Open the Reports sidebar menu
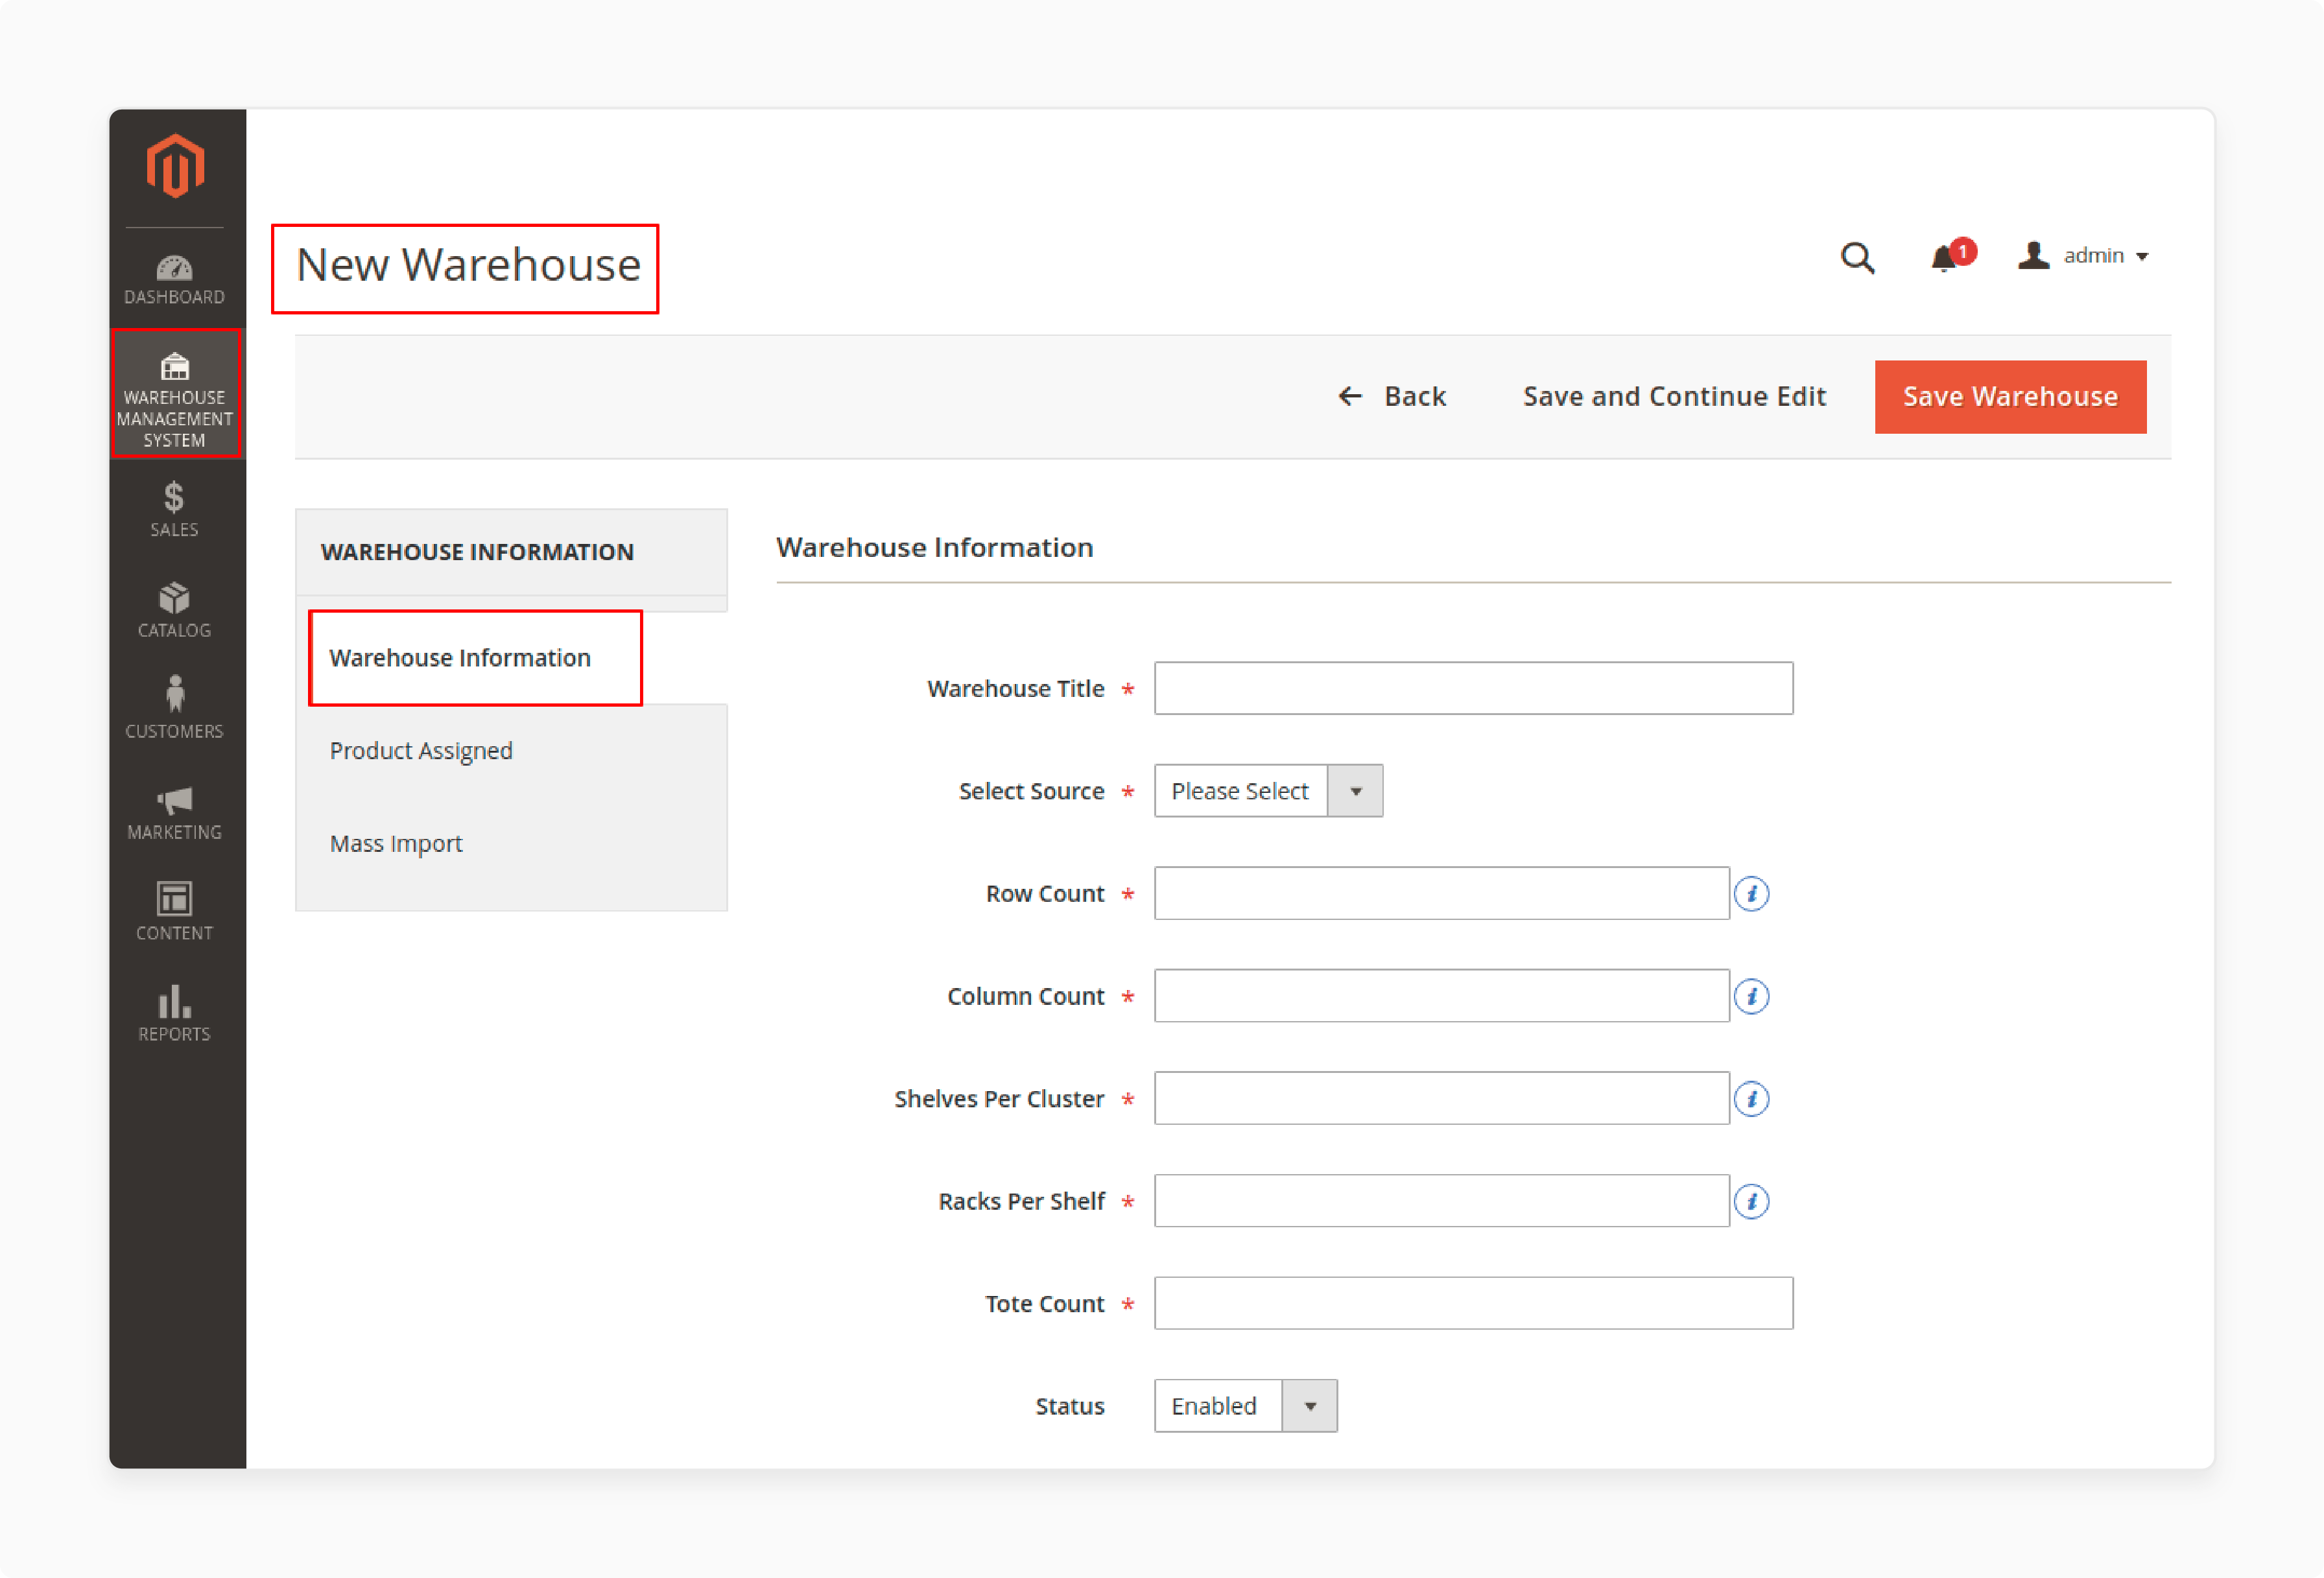This screenshot has width=2324, height=1578. point(174,1014)
